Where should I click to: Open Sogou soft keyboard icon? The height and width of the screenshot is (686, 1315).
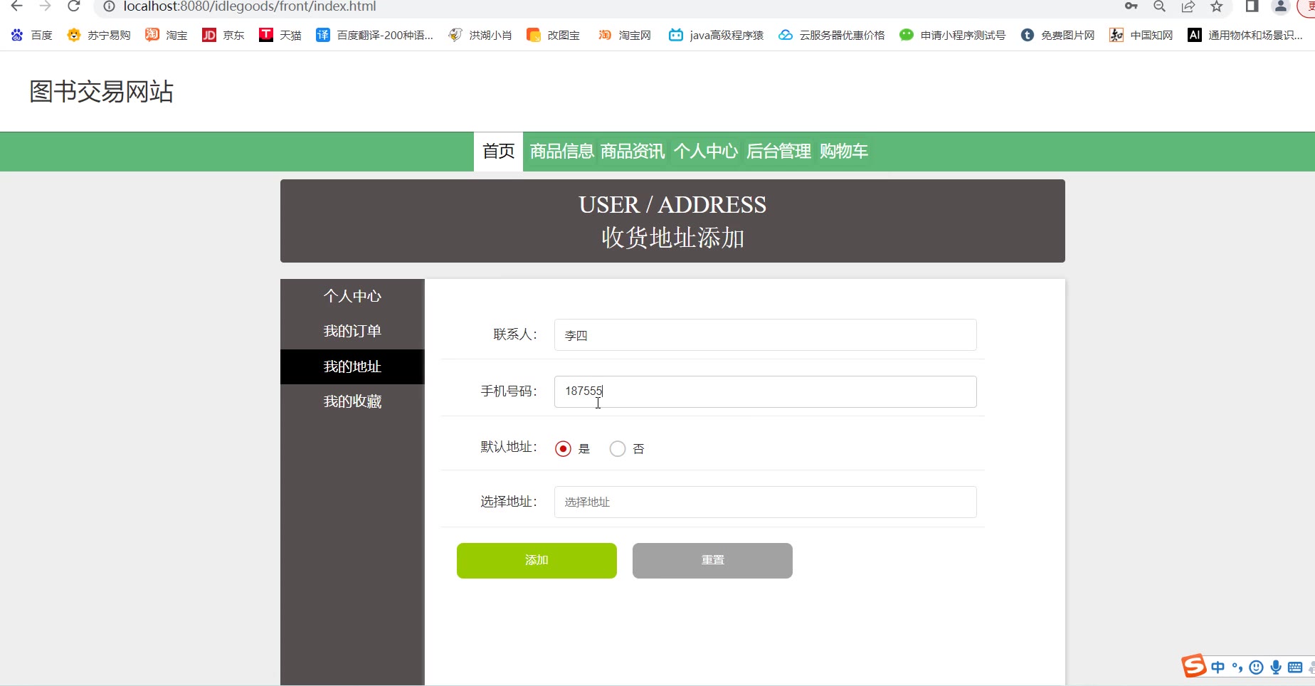1295,667
